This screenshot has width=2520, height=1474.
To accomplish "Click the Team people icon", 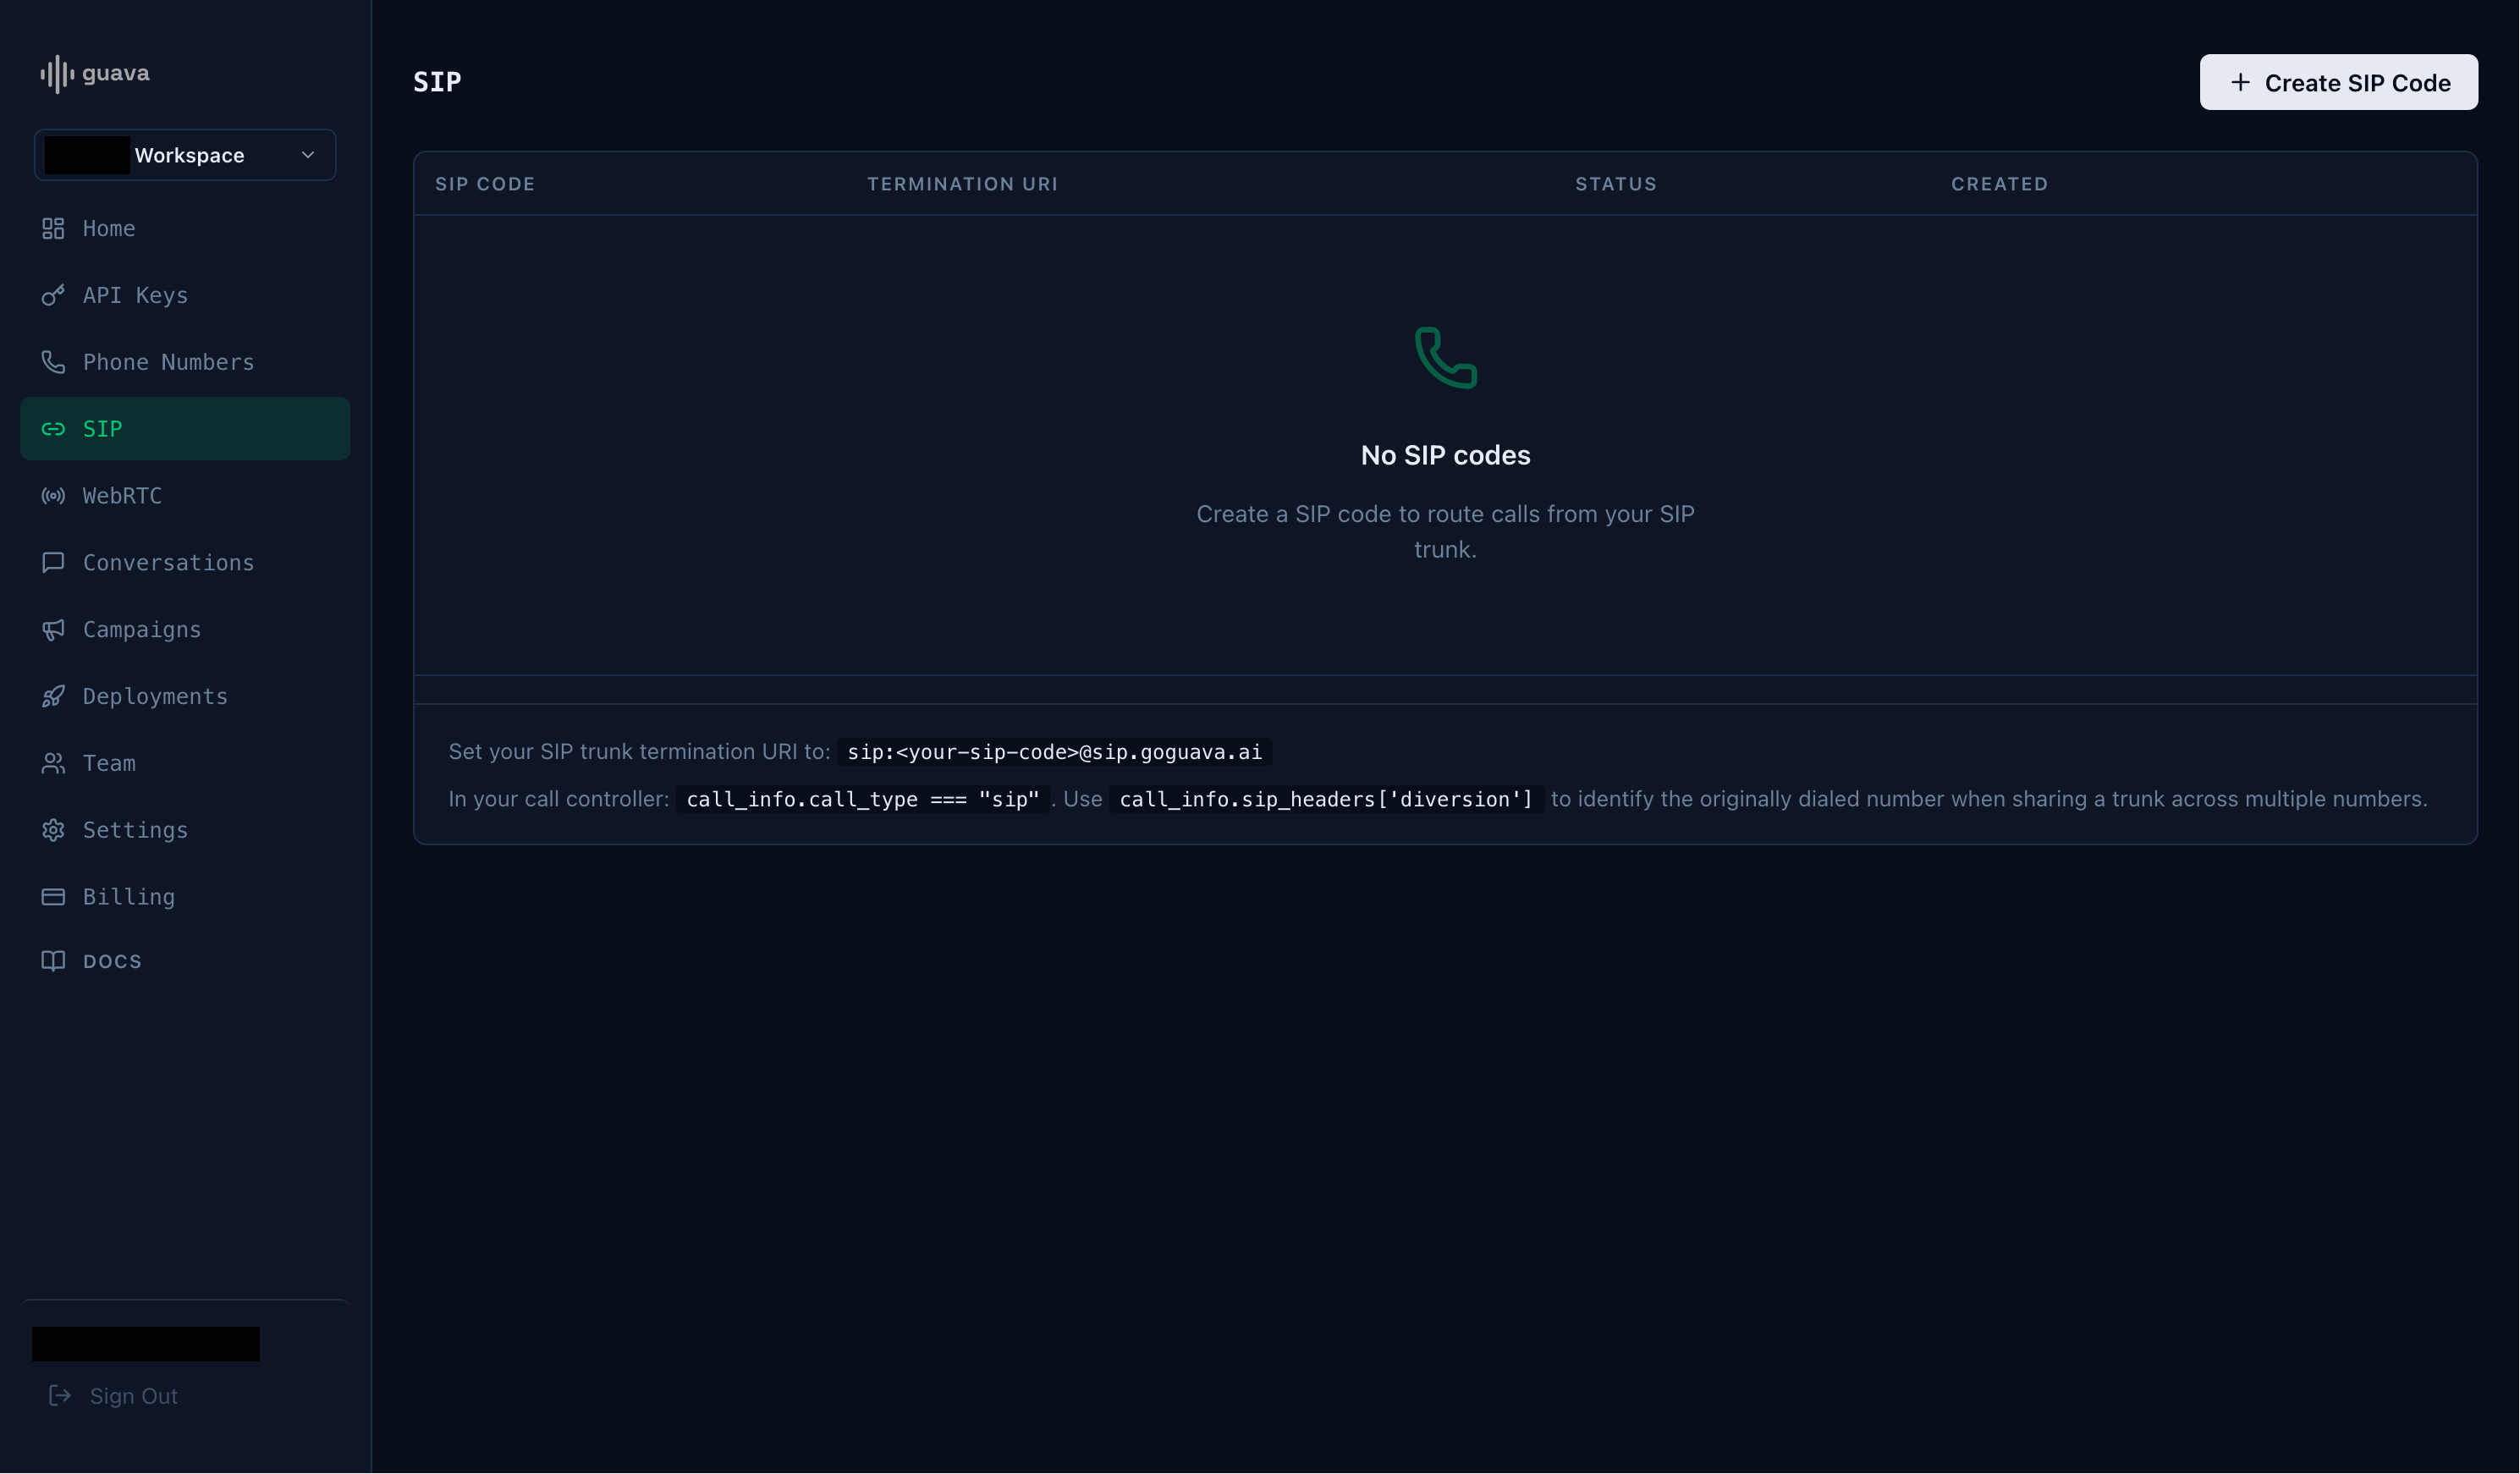I will point(53,764).
